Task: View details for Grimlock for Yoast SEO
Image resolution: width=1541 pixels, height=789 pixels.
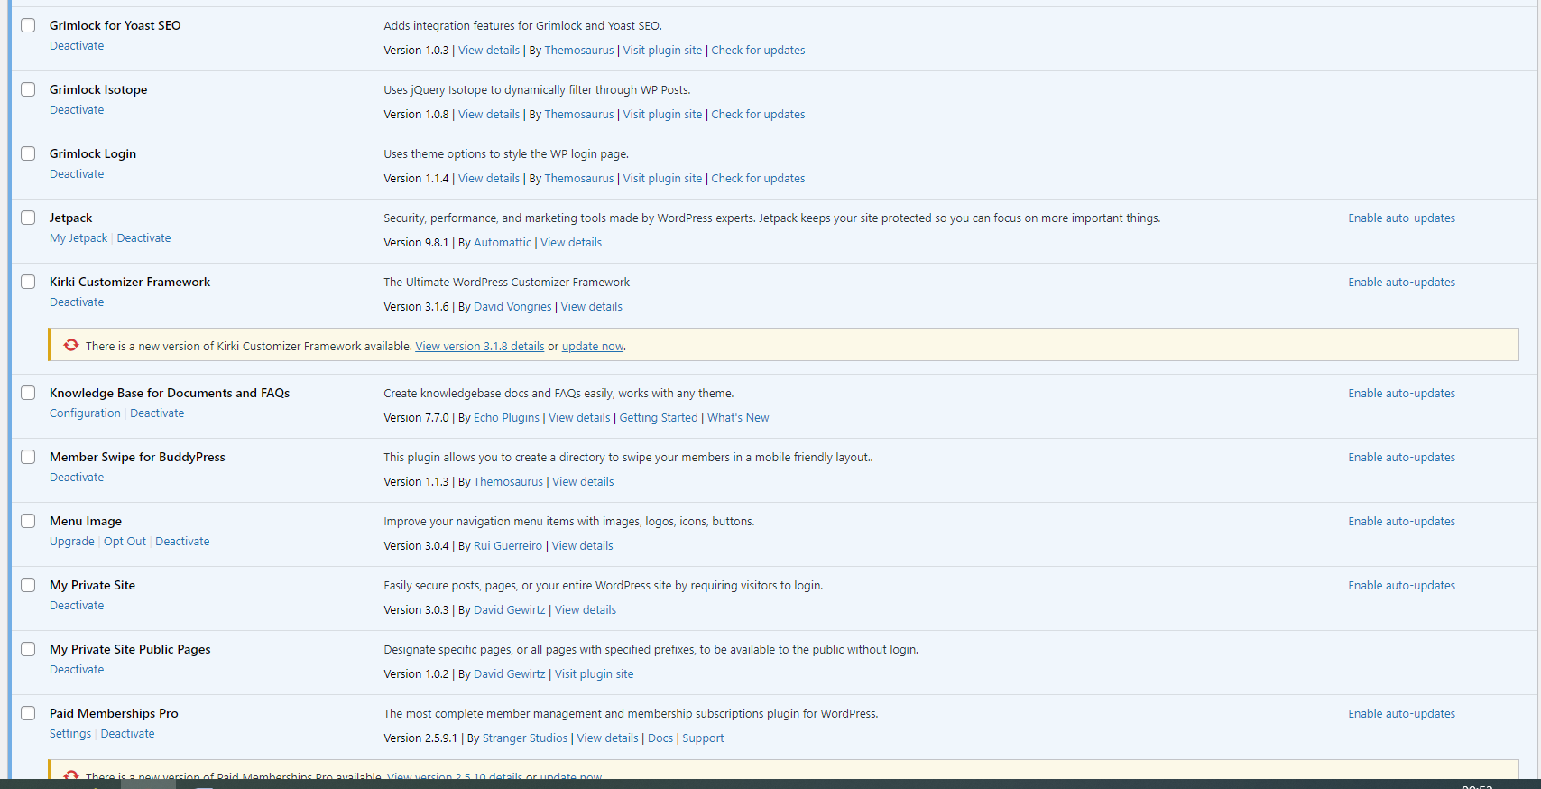Action: coord(489,51)
